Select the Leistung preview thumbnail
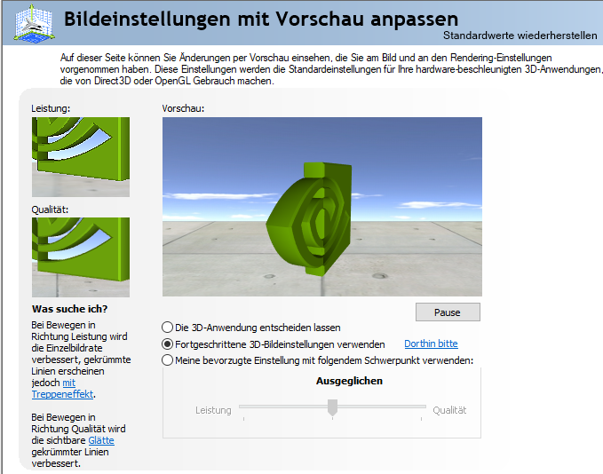Image resolution: width=603 pixels, height=474 pixels. 81,157
